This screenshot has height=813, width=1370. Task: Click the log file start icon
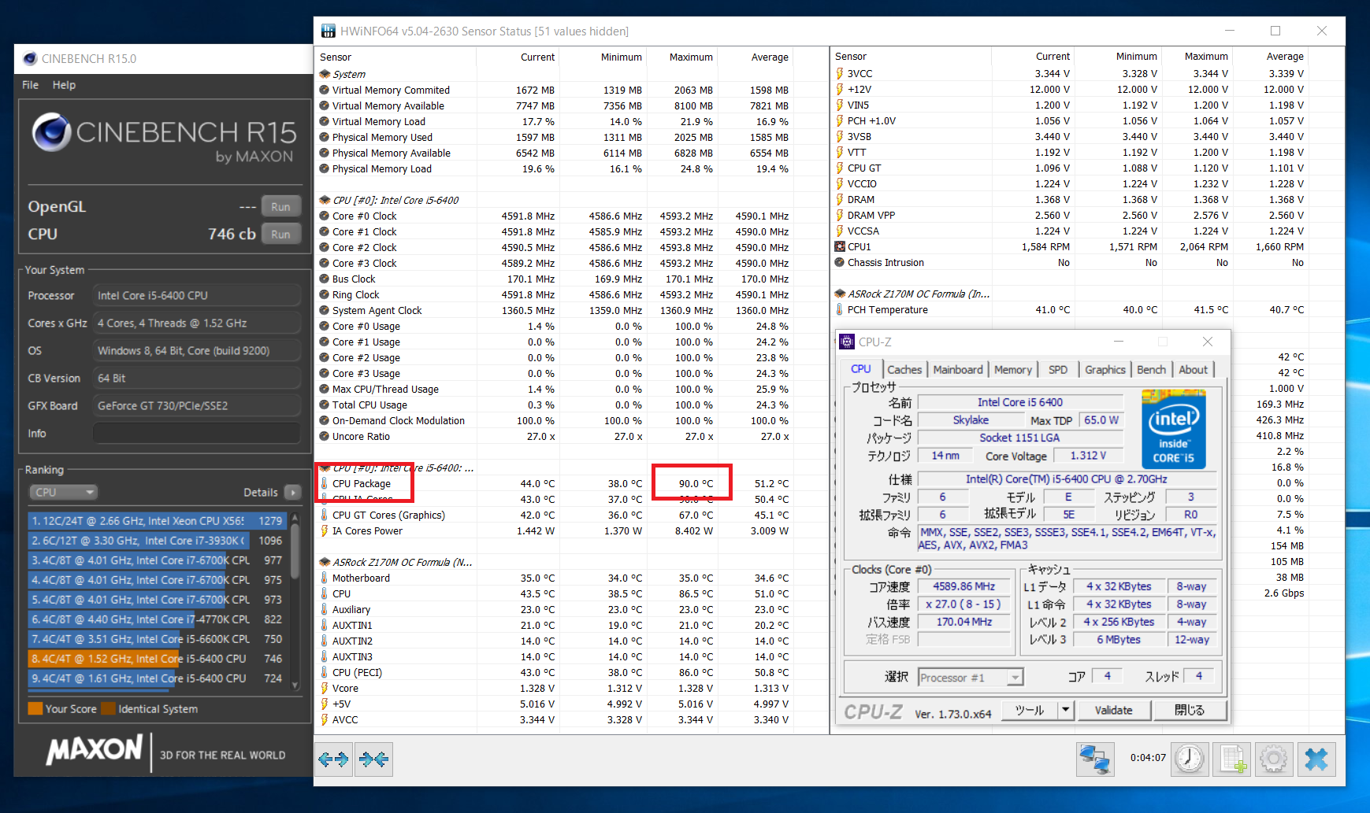pyautogui.click(x=1232, y=759)
